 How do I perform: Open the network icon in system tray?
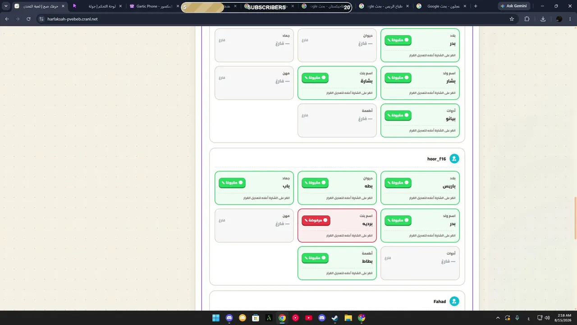(x=540, y=318)
